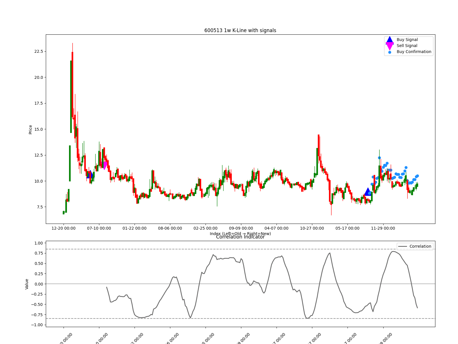Click the 'Value' y-axis label
The image size is (458, 344).
point(27,284)
